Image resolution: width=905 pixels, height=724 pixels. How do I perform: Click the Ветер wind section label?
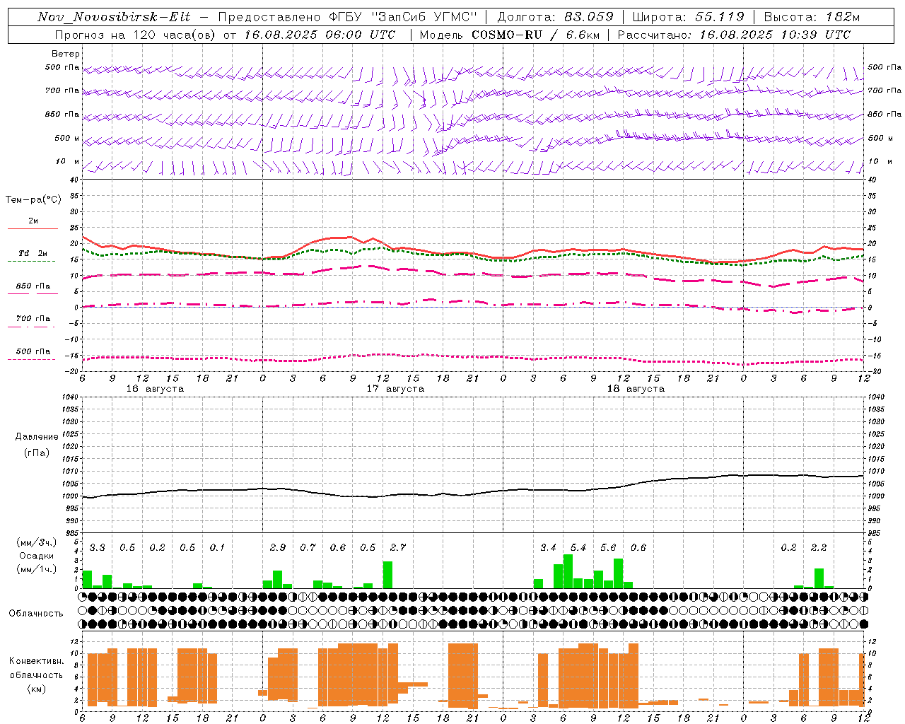(66, 54)
